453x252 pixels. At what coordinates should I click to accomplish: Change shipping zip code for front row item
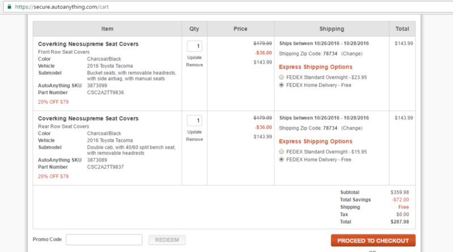(352, 54)
